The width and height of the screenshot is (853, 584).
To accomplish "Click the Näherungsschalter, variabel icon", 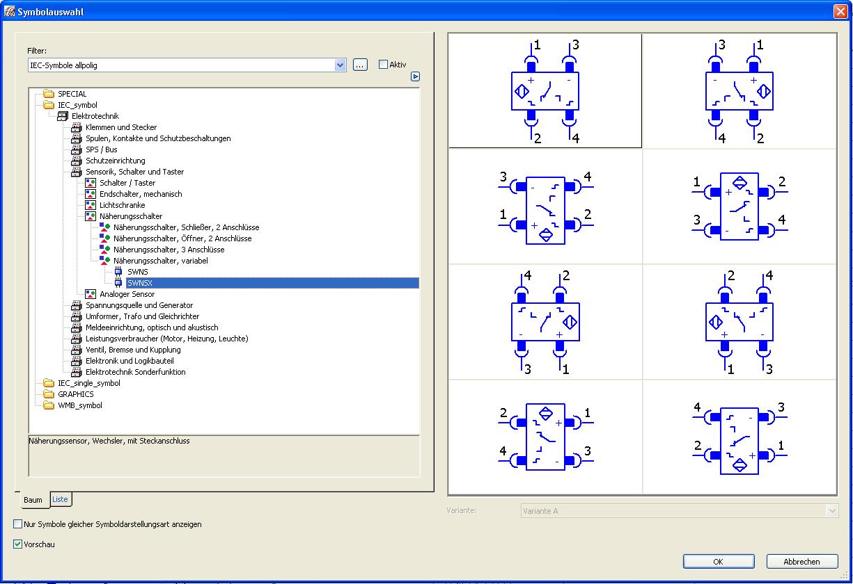I will 104,261.
